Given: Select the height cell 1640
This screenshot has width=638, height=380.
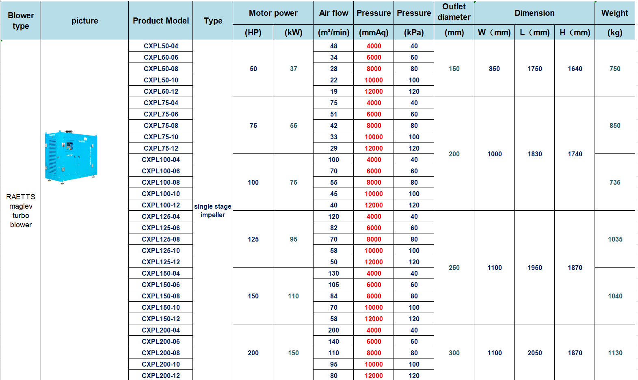Looking at the screenshot, I should (575, 69).
